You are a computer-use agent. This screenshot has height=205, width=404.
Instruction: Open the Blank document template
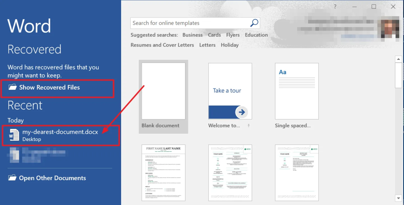[x=163, y=91]
